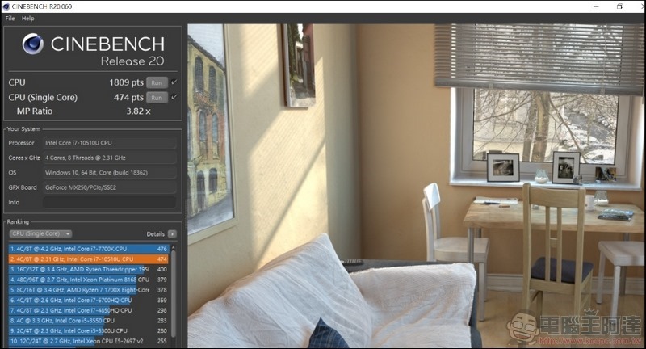Click the MP Ratio 3.82 x value
Viewport: 646px width, 349px height.
[138, 111]
